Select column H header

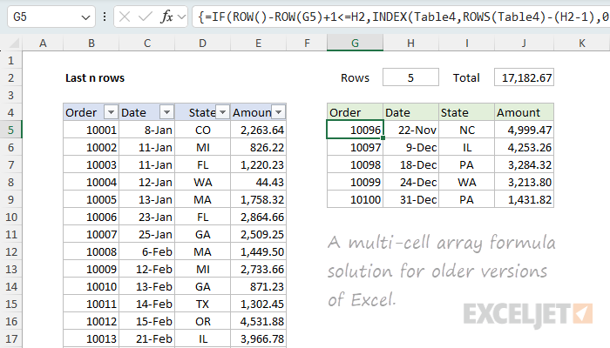[x=410, y=43]
